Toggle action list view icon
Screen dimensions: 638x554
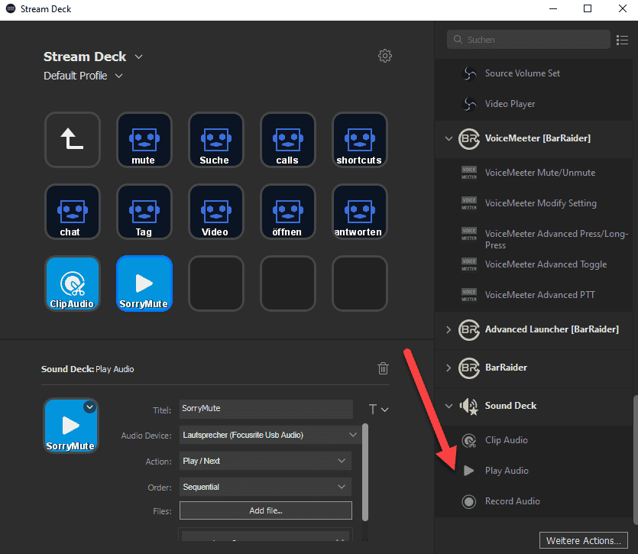click(x=622, y=40)
